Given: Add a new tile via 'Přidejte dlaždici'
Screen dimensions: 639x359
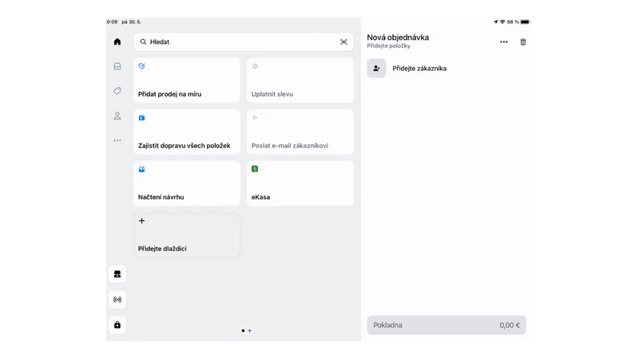Looking at the screenshot, I should 187,235.
